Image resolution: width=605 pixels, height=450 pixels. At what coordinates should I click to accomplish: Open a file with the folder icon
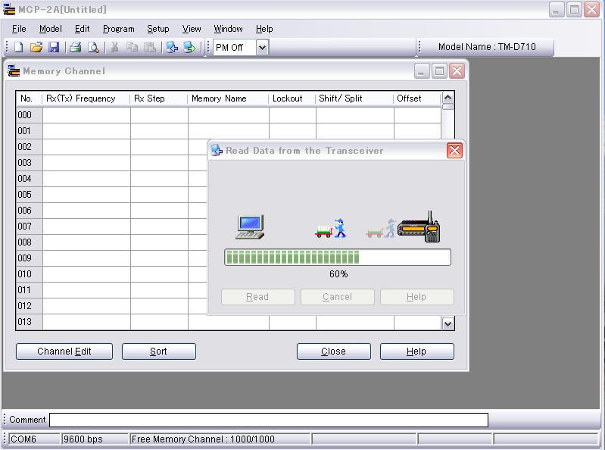coord(36,47)
